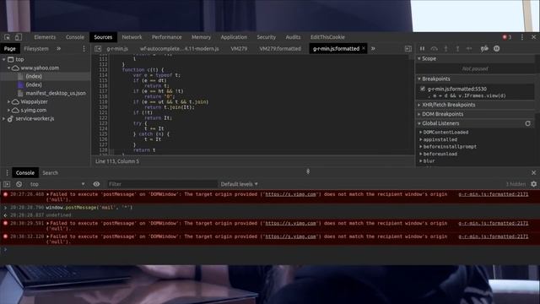Focus the console Filter input
Viewport: 540px width, 304px height.
[162, 184]
